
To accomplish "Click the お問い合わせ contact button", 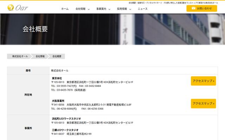I will pyautogui.click(x=201, y=8).
